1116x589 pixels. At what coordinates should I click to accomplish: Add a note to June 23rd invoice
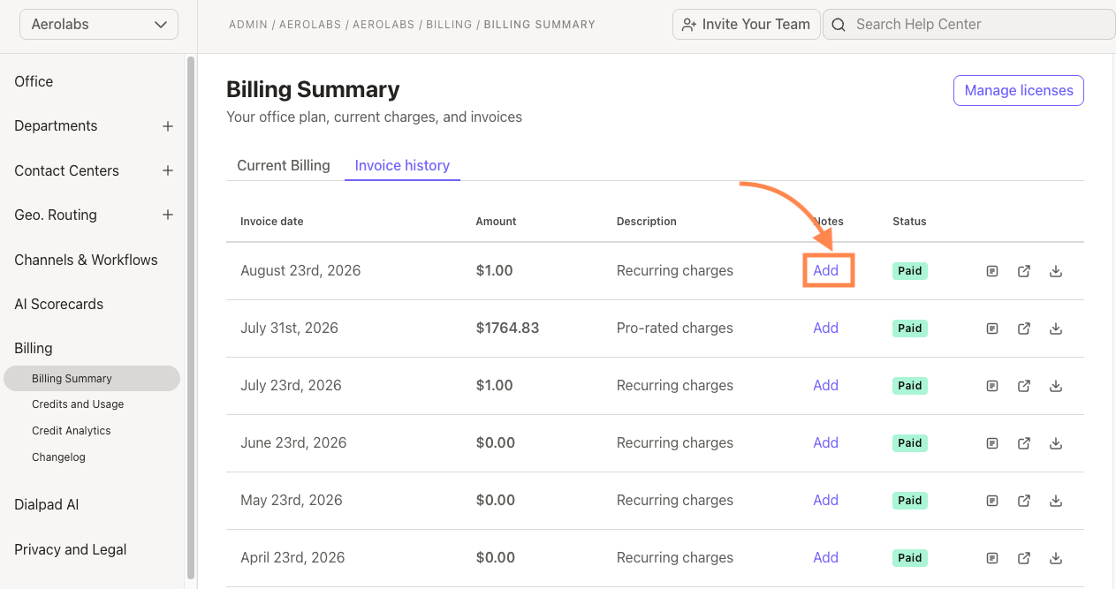(826, 442)
